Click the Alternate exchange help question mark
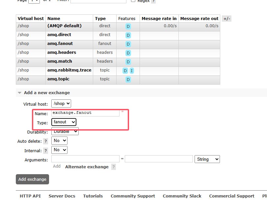Image resolution: width=267 pixels, height=207 pixels. coord(114,167)
